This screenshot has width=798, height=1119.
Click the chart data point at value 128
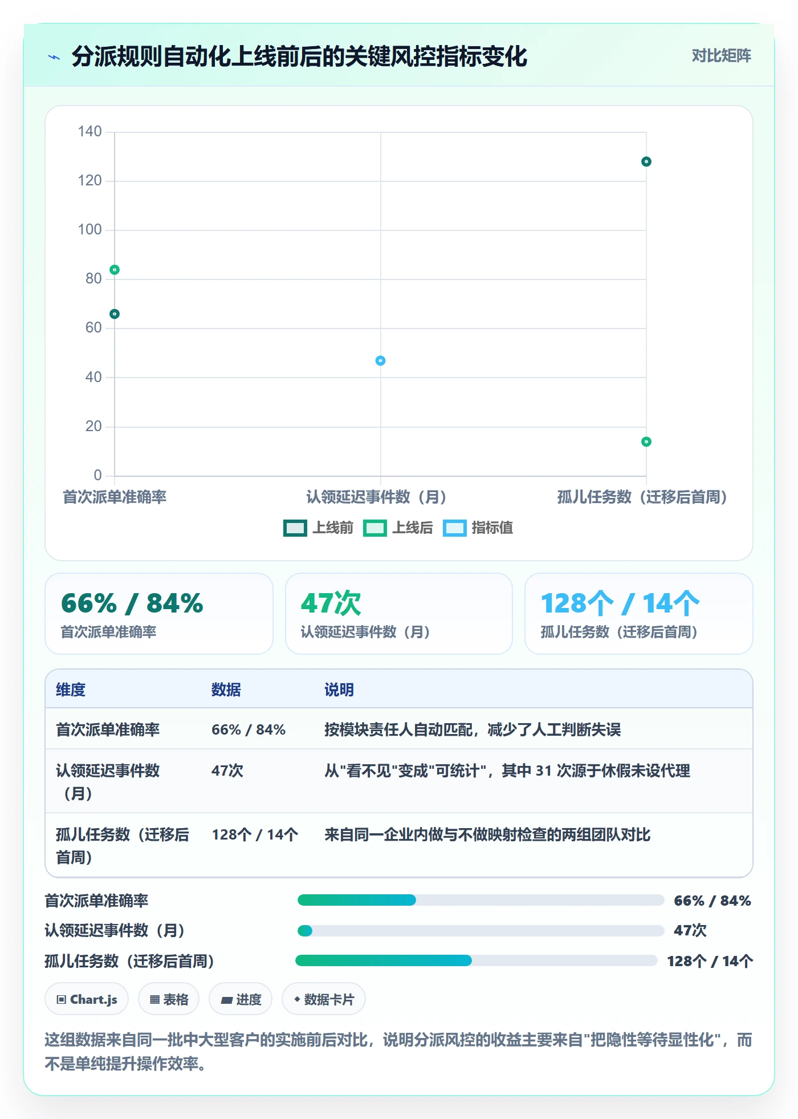click(x=646, y=162)
